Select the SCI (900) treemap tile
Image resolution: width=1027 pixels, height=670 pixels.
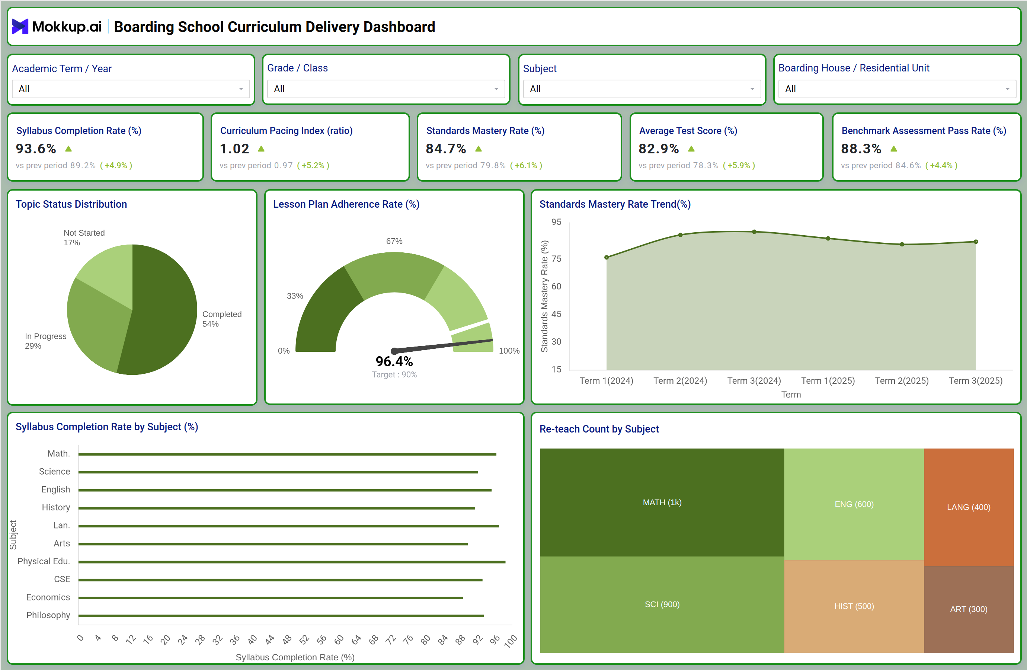(x=662, y=604)
